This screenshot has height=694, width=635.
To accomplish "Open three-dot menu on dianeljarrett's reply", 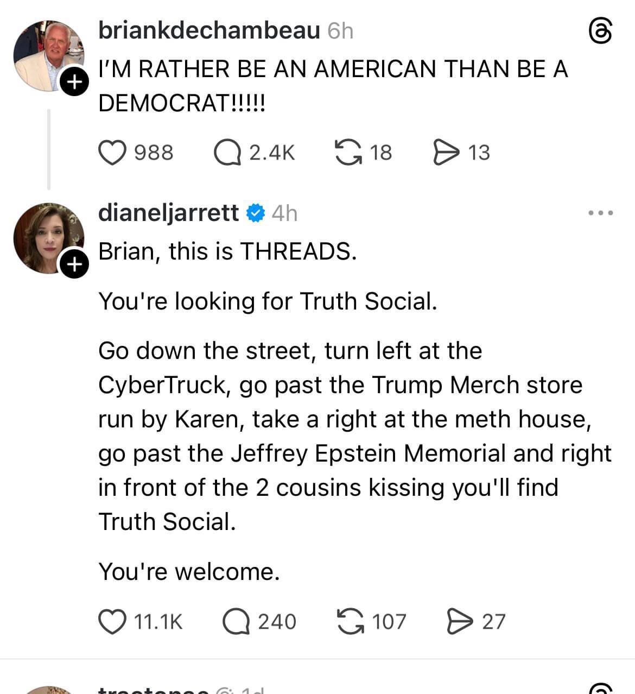I will tap(601, 213).
